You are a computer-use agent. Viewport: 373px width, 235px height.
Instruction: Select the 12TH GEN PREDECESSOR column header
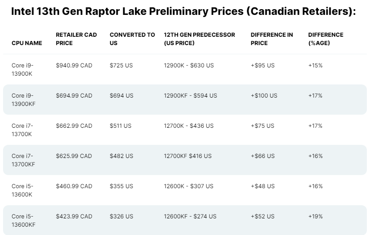click(x=199, y=39)
